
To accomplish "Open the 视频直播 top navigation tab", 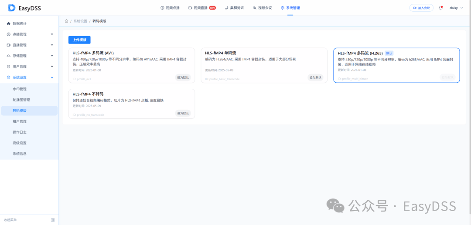I will tap(202, 8).
